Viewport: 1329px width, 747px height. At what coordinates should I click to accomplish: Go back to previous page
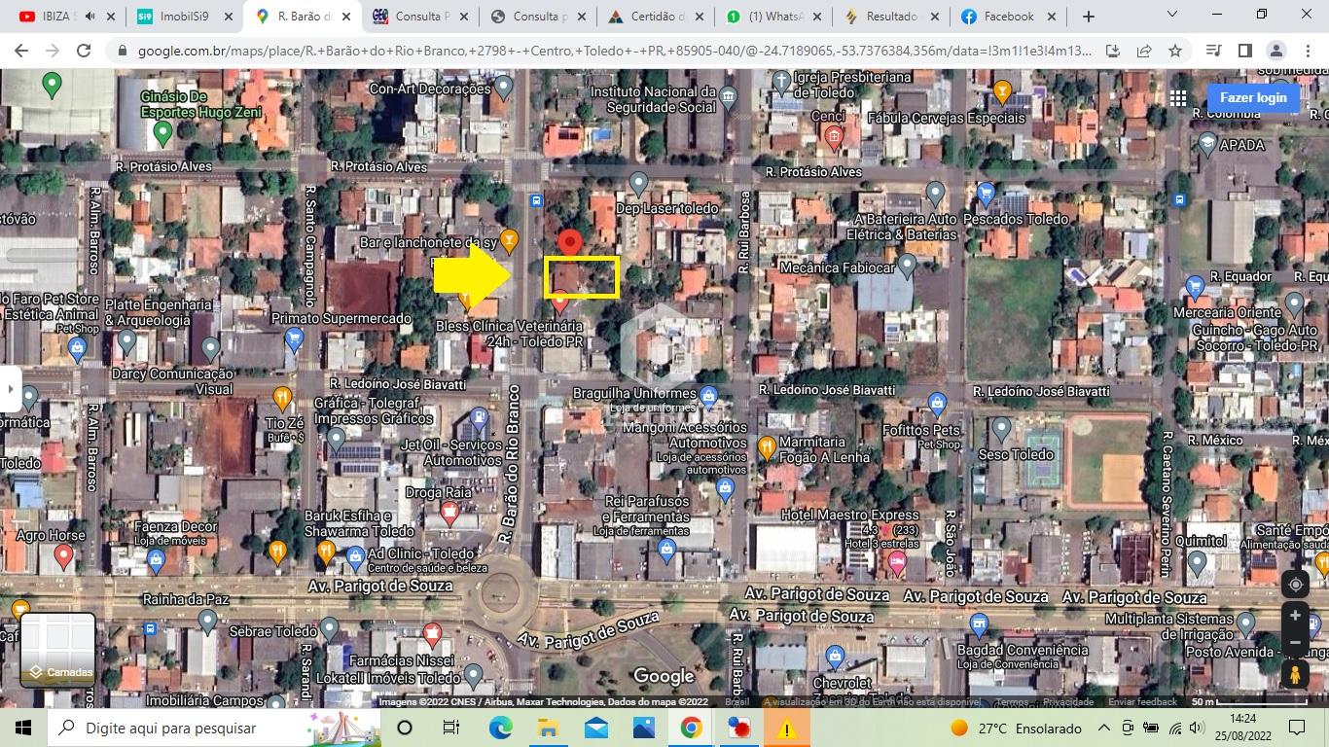coord(21,51)
